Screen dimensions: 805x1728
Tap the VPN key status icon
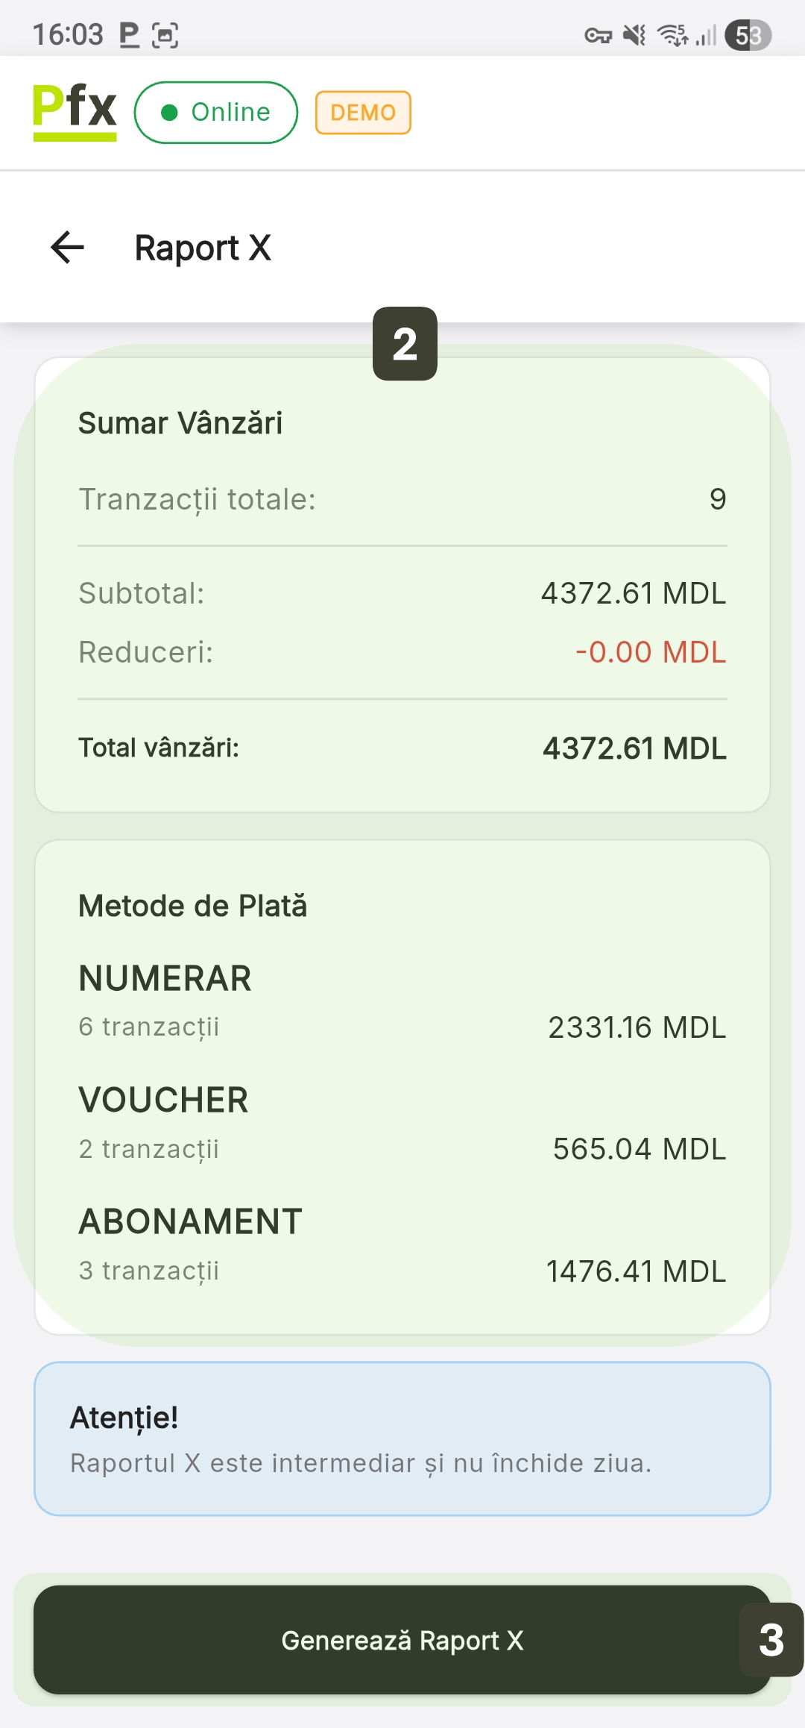click(x=598, y=35)
